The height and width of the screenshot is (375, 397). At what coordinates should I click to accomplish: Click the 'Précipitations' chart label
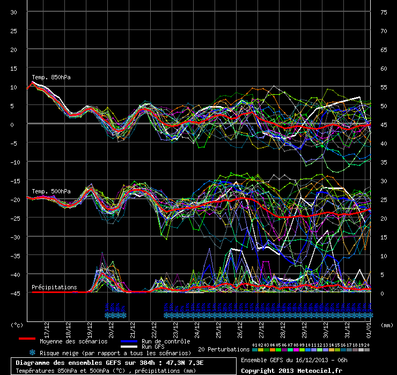coord(54,287)
